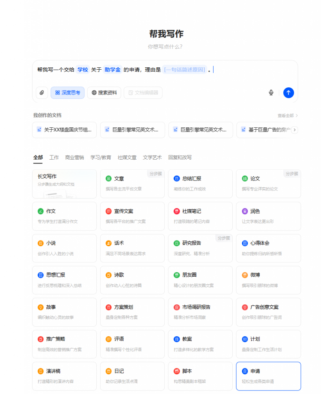Viewport: 321px width, 394px height.
Task: Click the paperclip attachment icon
Action: click(42, 93)
